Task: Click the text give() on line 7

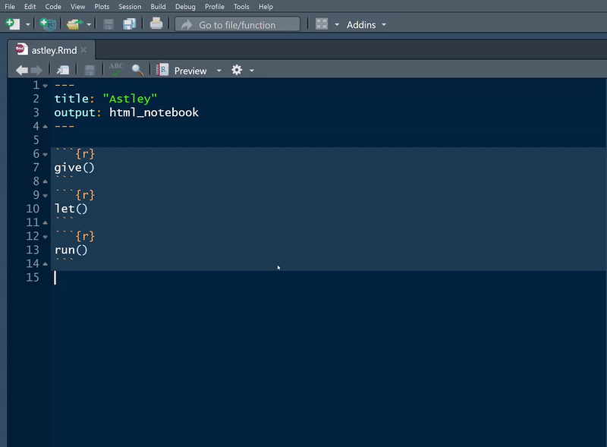Action: (x=74, y=168)
